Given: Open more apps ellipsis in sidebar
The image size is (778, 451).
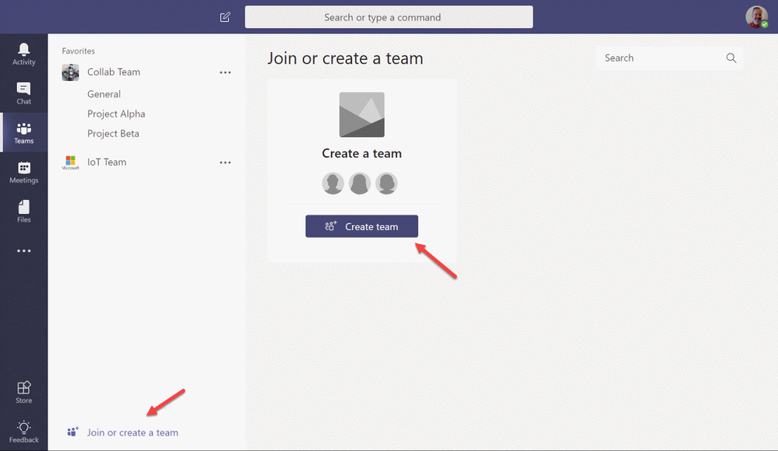Looking at the screenshot, I should [x=24, y=251].
